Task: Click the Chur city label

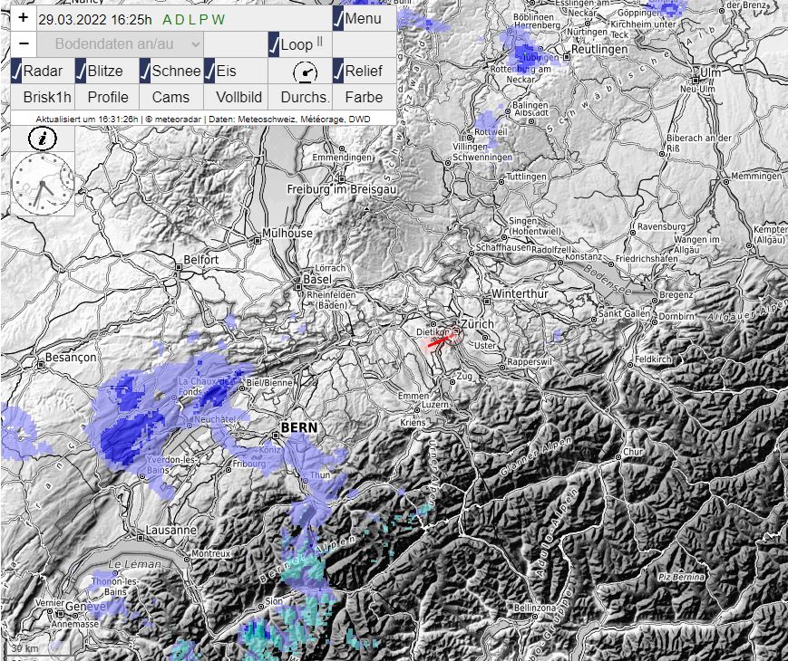Action: 633,452
